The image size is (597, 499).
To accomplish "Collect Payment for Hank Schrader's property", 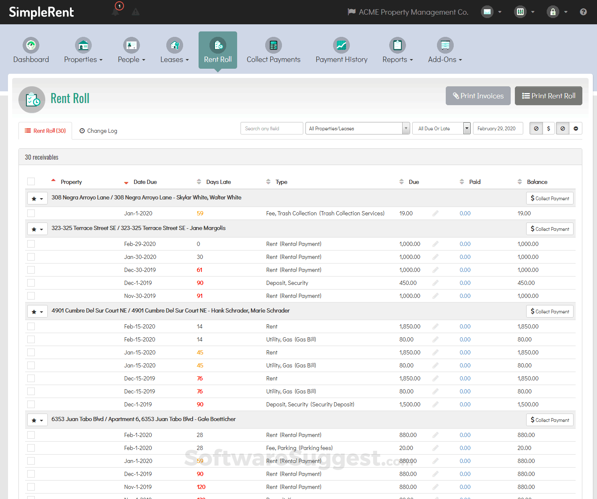I will click(x=550, y=311).
